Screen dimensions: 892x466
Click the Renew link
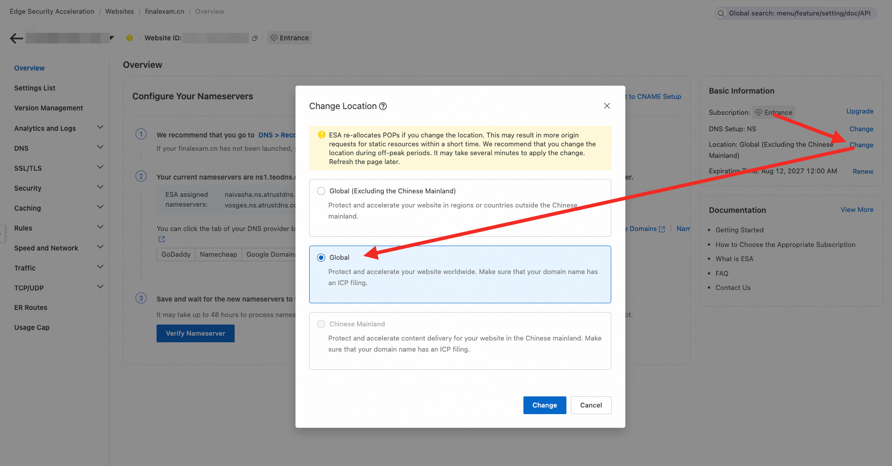[863, 172]
